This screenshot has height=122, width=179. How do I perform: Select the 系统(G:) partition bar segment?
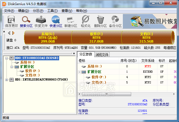48,38
